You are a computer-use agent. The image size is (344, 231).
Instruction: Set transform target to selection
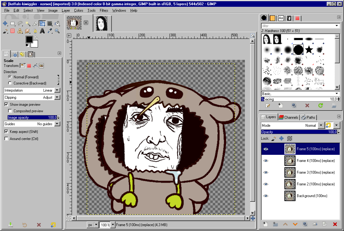coord(29,65)
